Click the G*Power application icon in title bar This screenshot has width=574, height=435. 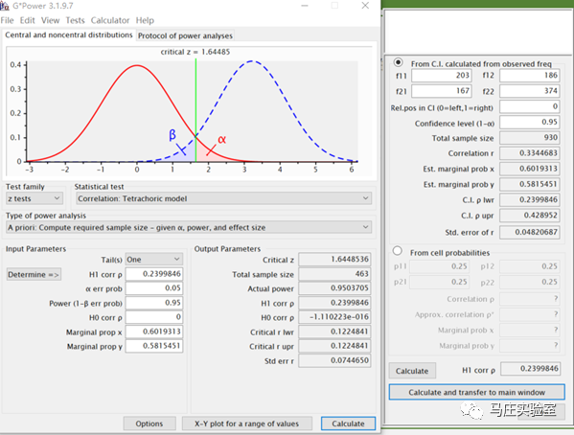(5, 6)
